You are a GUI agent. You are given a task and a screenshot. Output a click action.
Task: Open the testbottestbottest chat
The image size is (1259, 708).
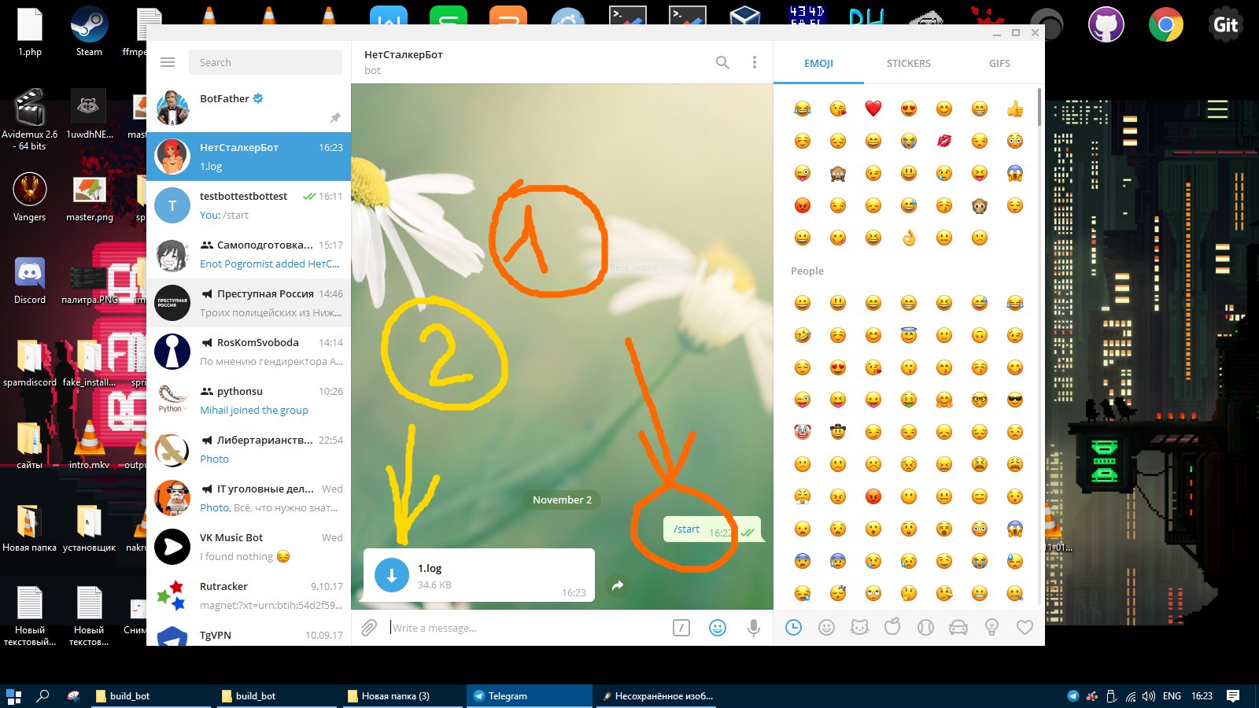(x=249, y=205)
